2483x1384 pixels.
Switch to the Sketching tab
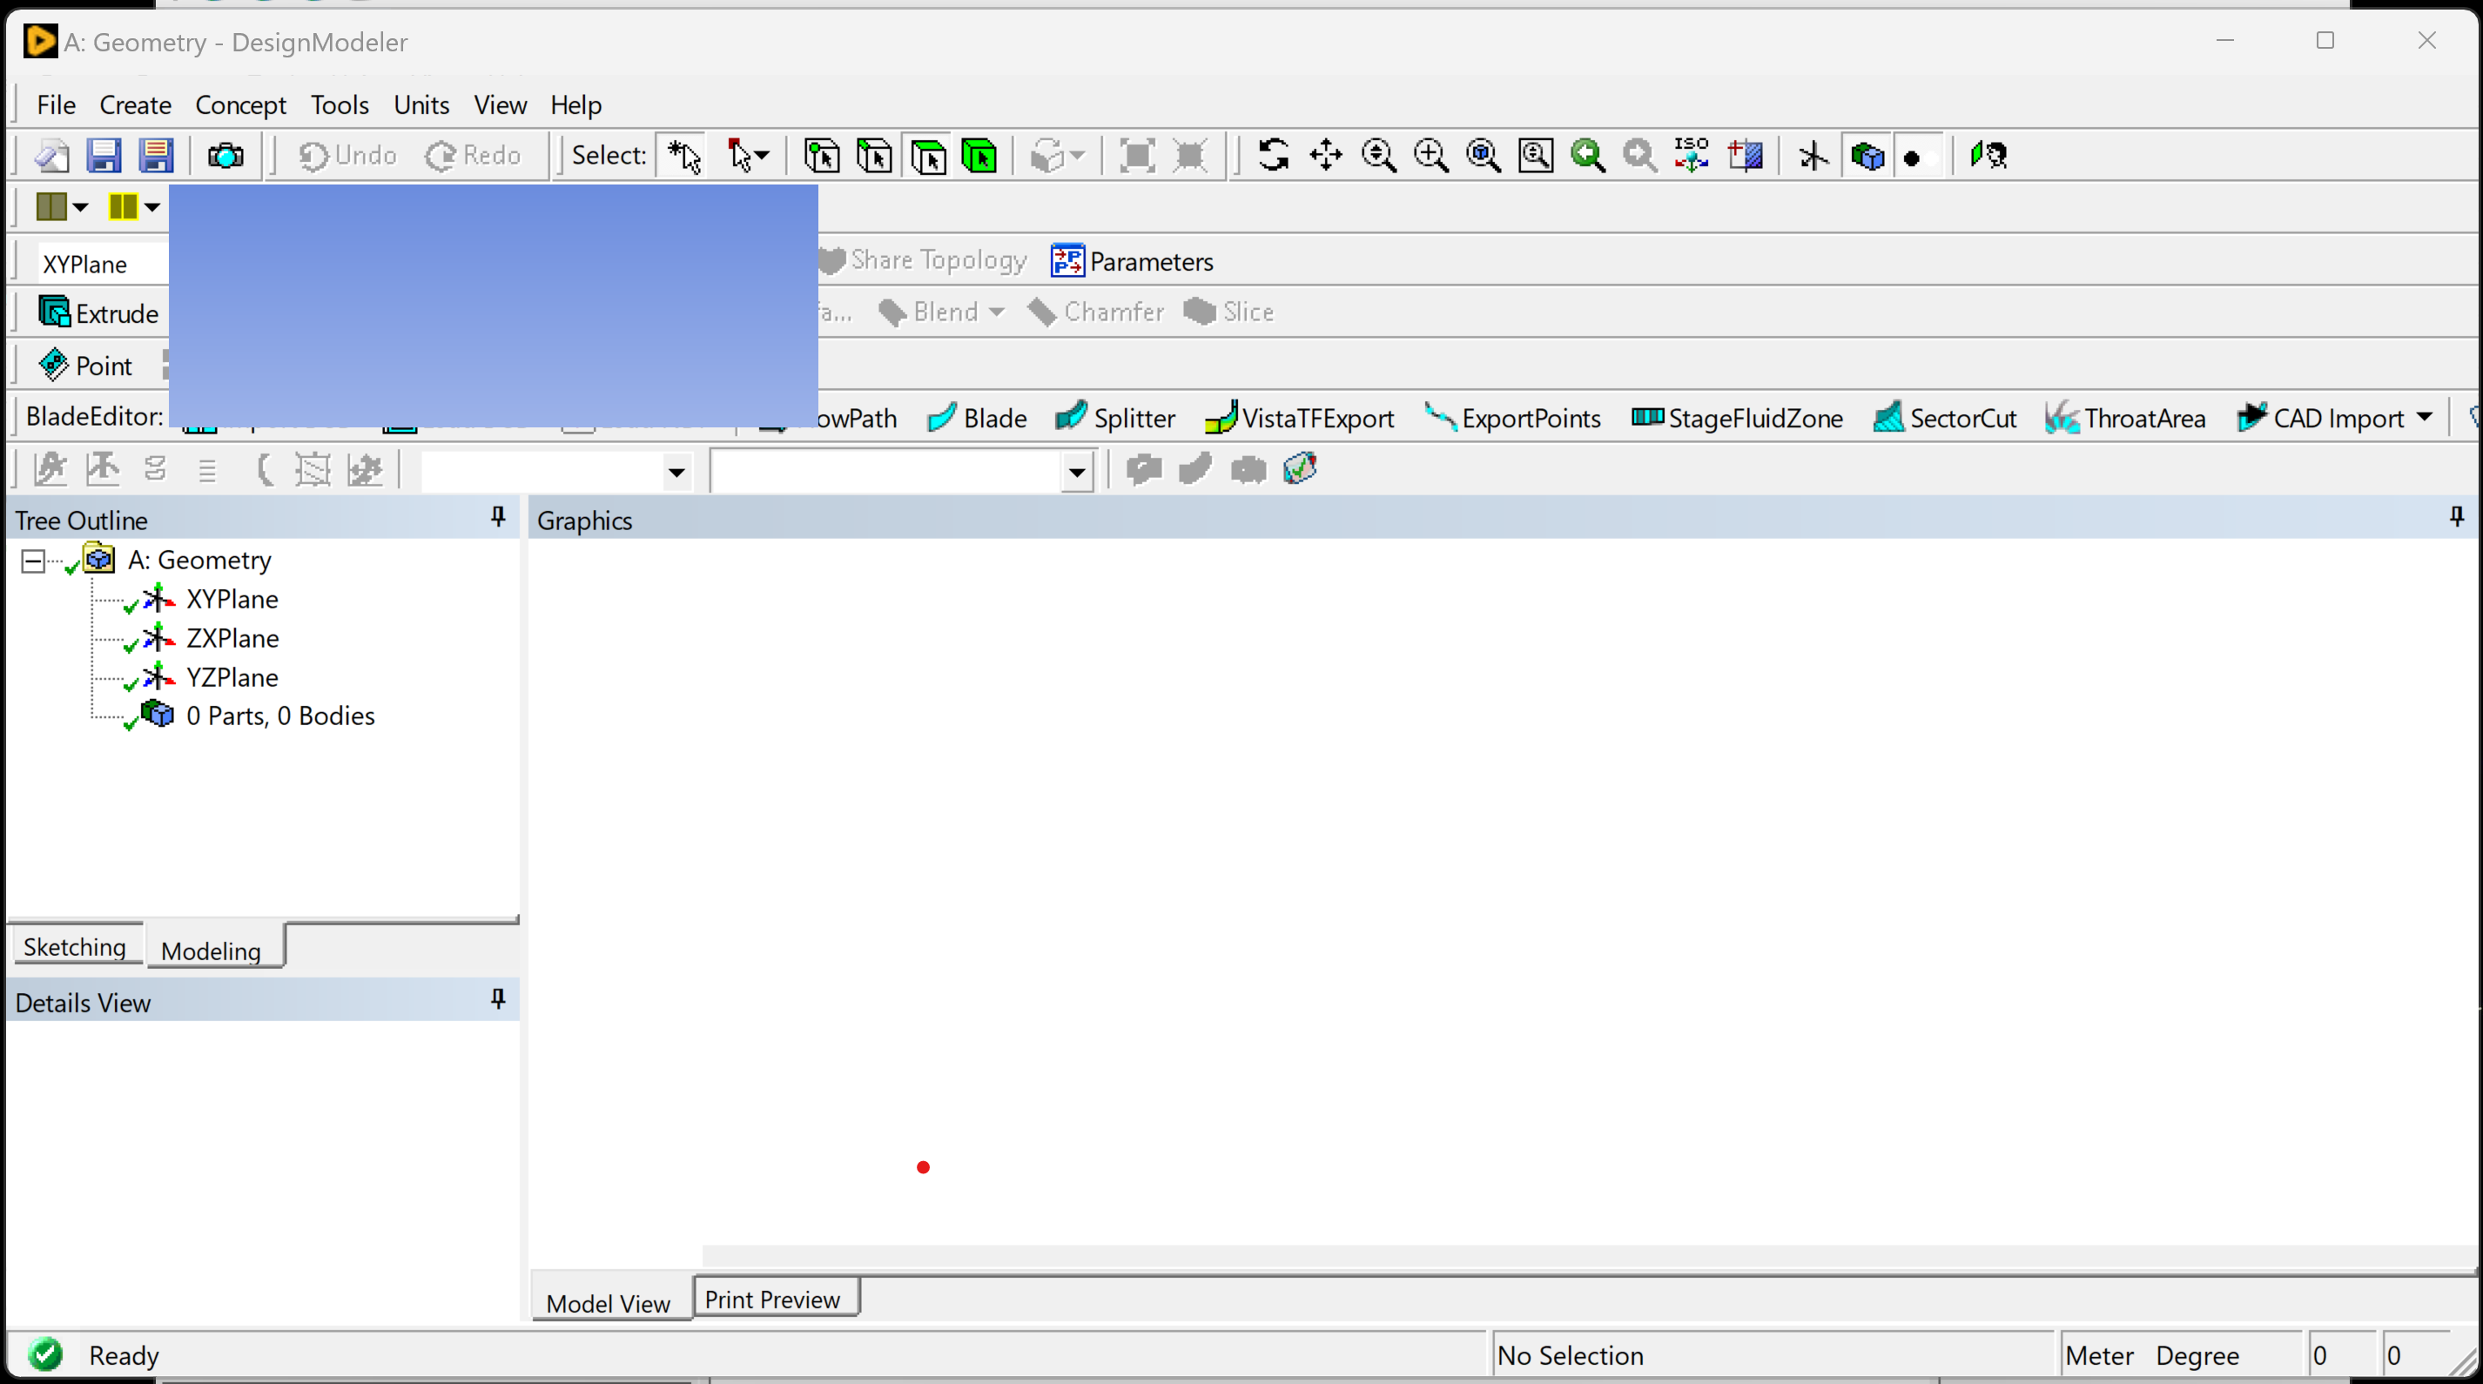[x=74, y=946]
